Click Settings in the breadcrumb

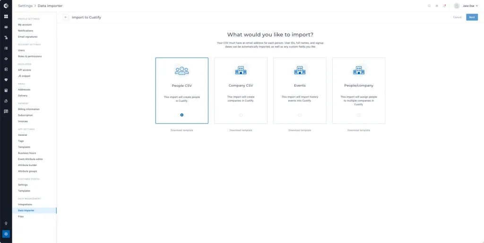[25, 6]
